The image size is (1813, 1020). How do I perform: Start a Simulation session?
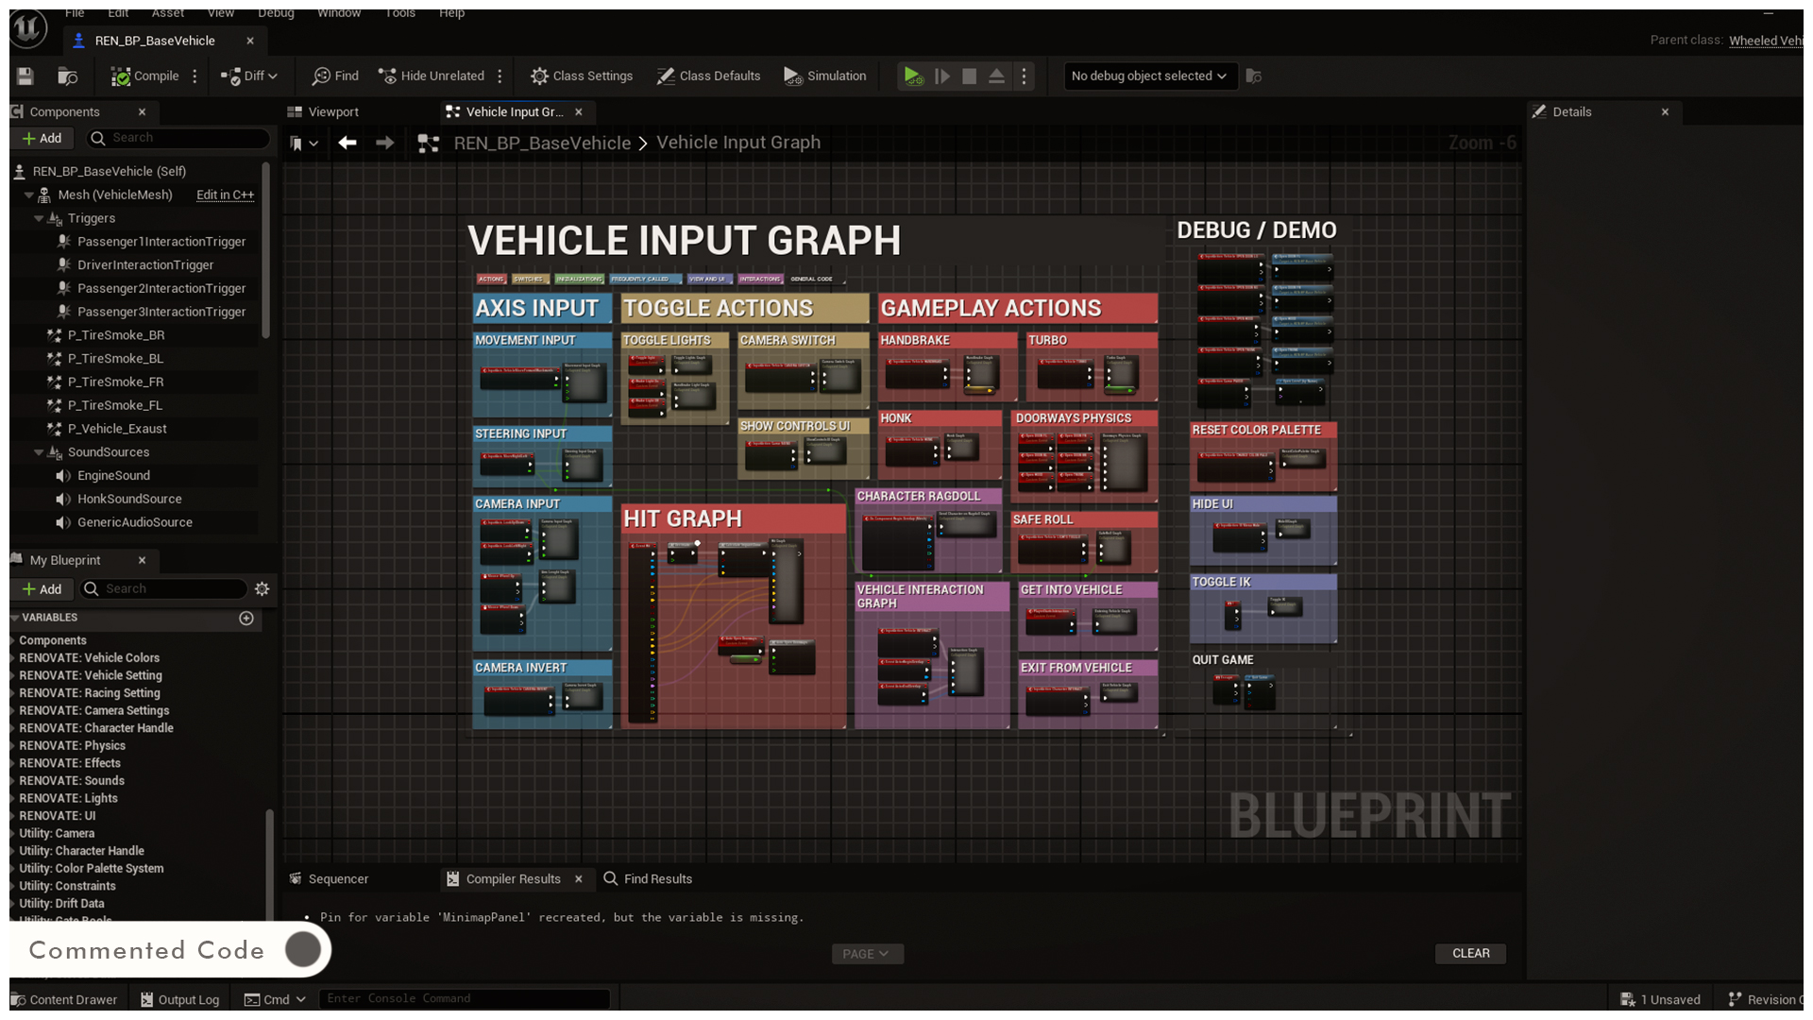coord(824,76)
